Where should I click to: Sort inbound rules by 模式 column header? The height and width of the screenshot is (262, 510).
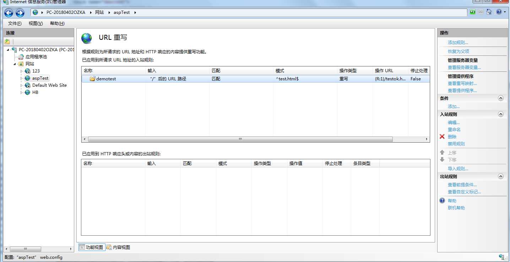pos(305,71)
